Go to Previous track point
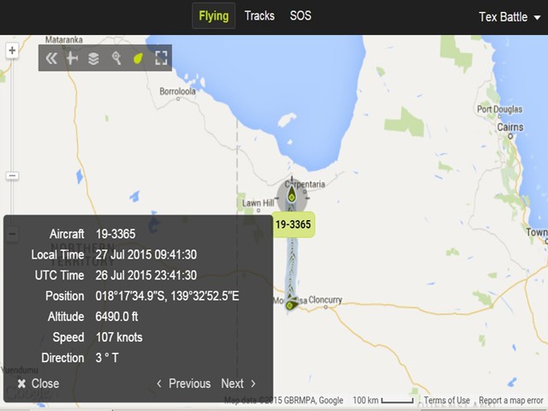This screenshot has width=548, height=411. coord(183,384)
